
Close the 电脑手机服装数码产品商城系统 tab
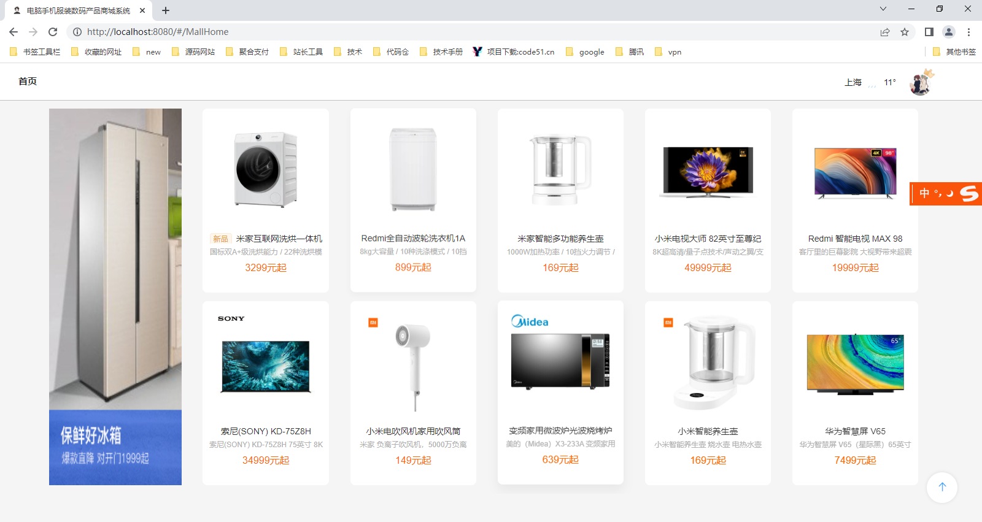[142, 10]
